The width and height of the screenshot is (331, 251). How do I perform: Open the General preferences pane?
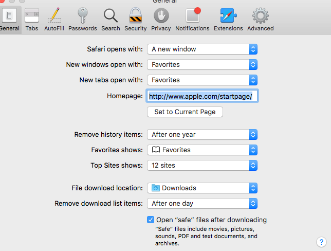tap(9, 20)
